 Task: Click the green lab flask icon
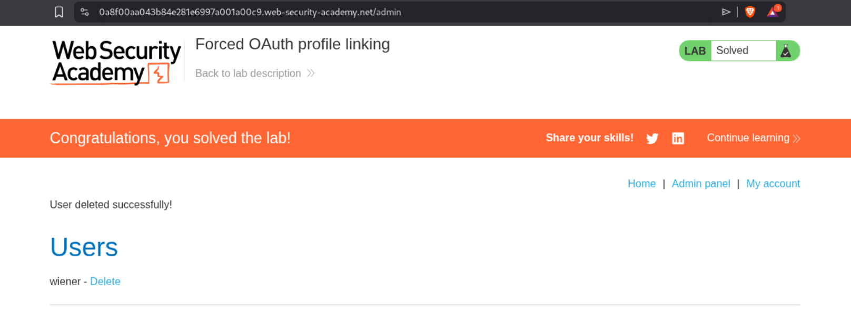(786, 51)
